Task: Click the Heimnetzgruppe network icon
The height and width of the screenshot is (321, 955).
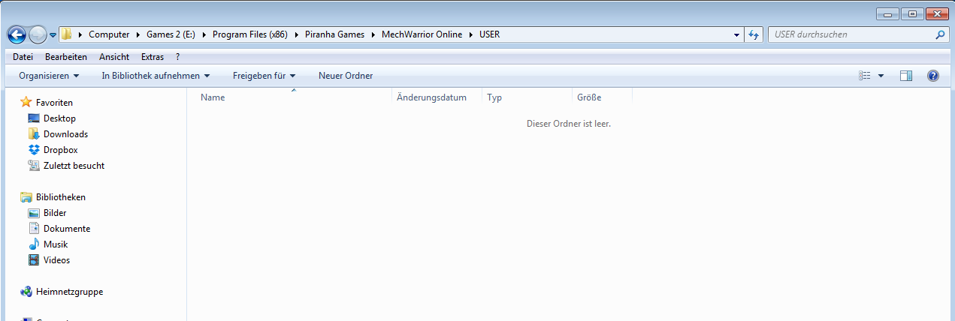Action: (26, 292)
